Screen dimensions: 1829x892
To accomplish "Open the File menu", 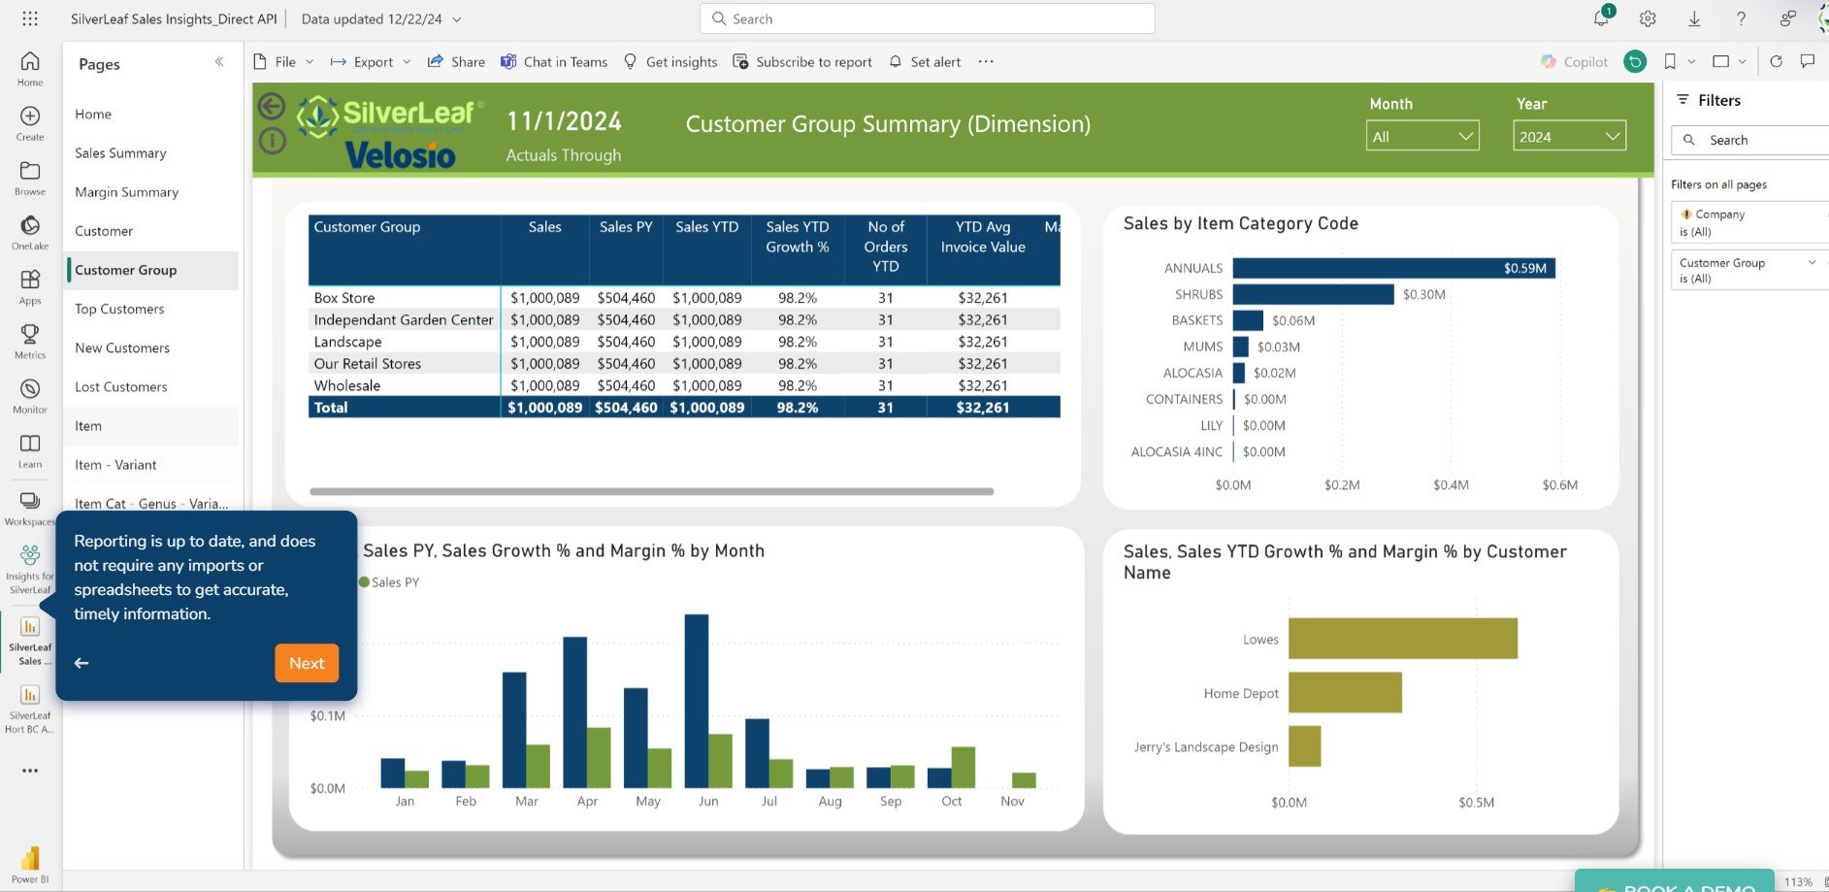I will coord(283,61).
